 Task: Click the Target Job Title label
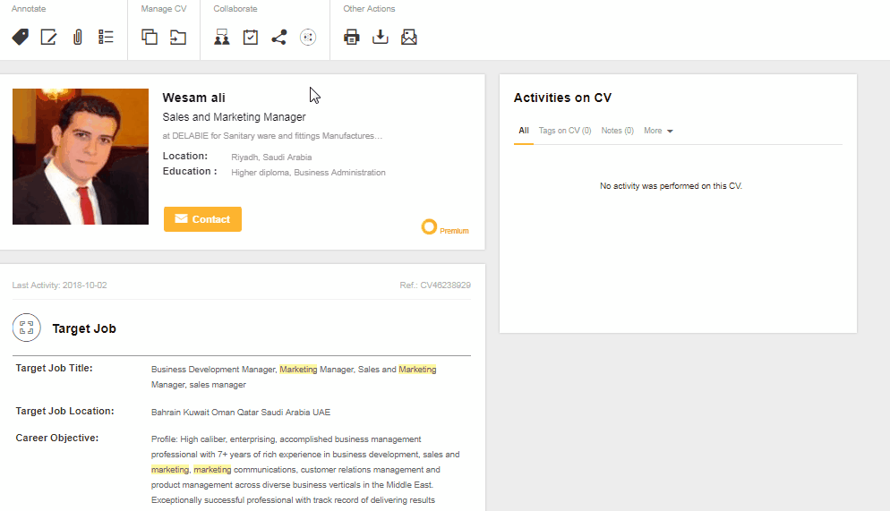(54, 368)
